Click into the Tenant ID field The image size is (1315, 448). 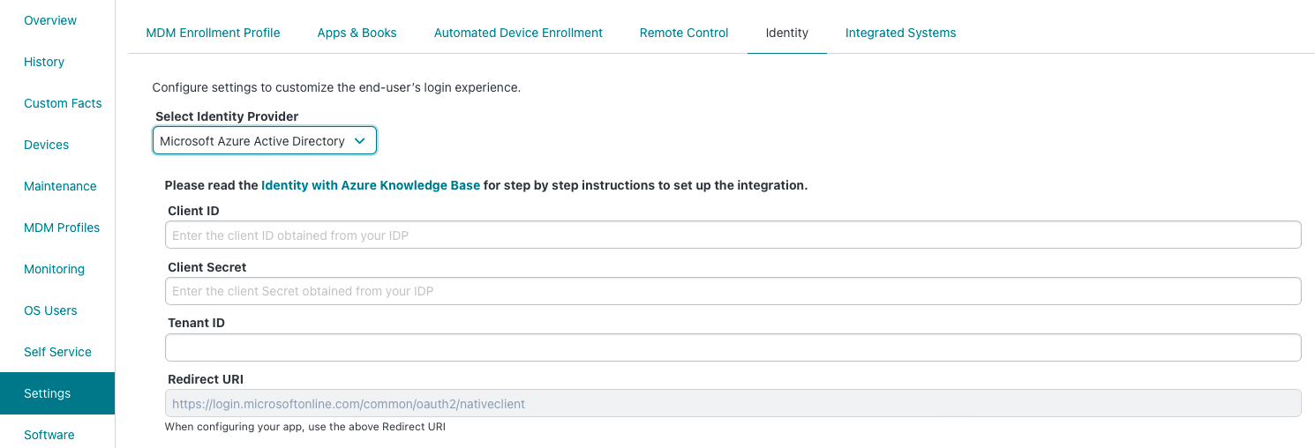tap(733, 347)
